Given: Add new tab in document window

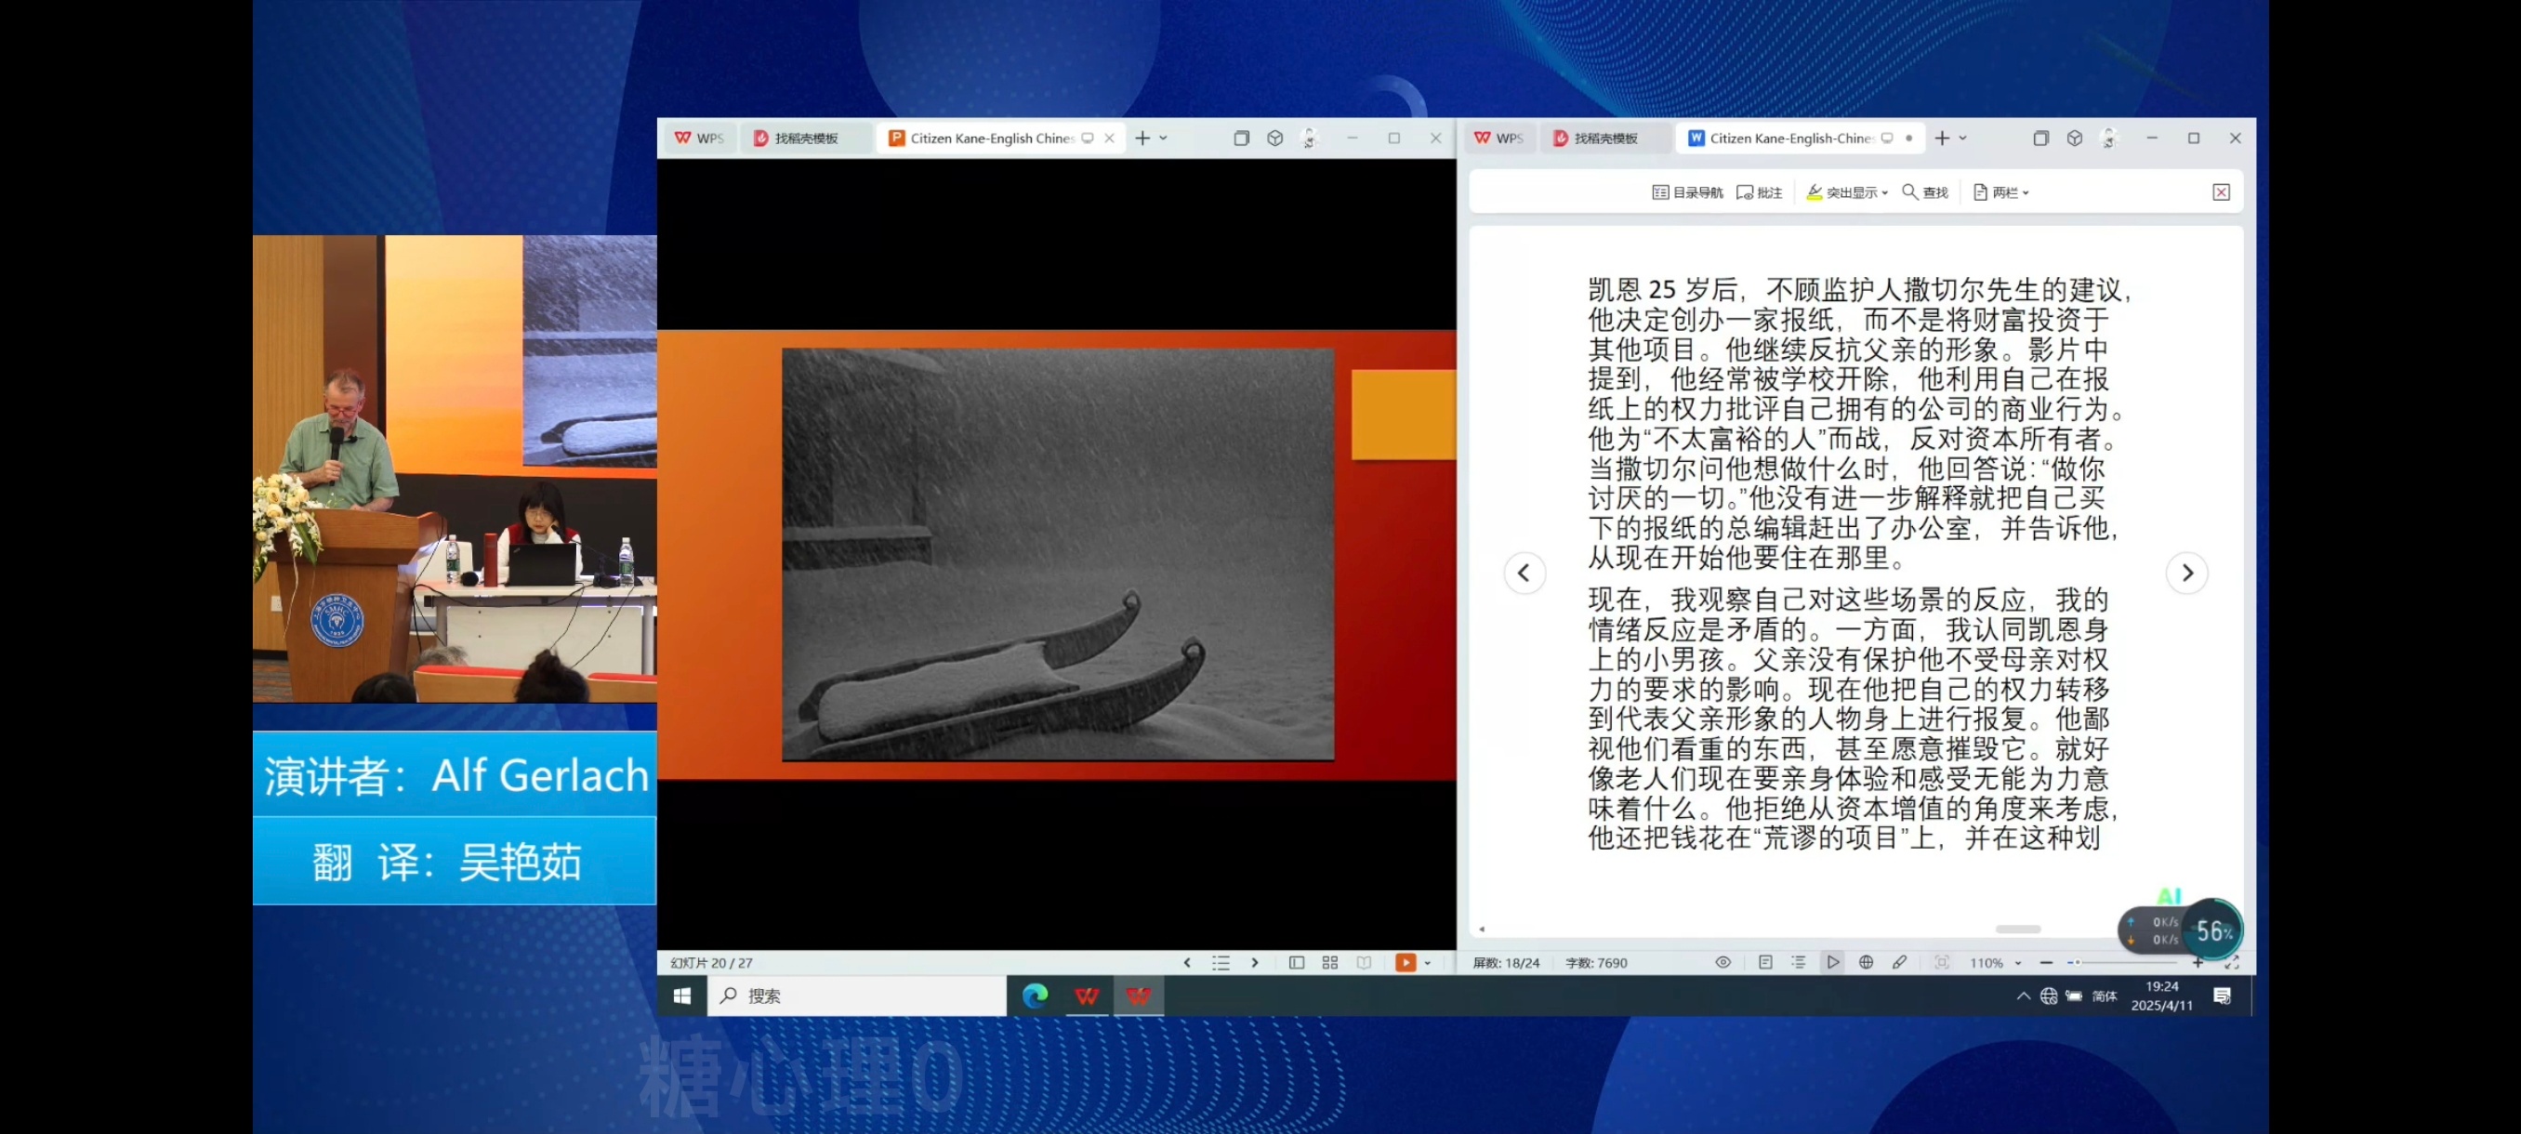Looking at the screenshot, I should pos(1942,138).
